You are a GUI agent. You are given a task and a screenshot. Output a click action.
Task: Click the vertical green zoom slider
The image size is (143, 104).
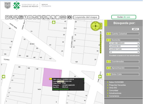(x=101, y=42)
